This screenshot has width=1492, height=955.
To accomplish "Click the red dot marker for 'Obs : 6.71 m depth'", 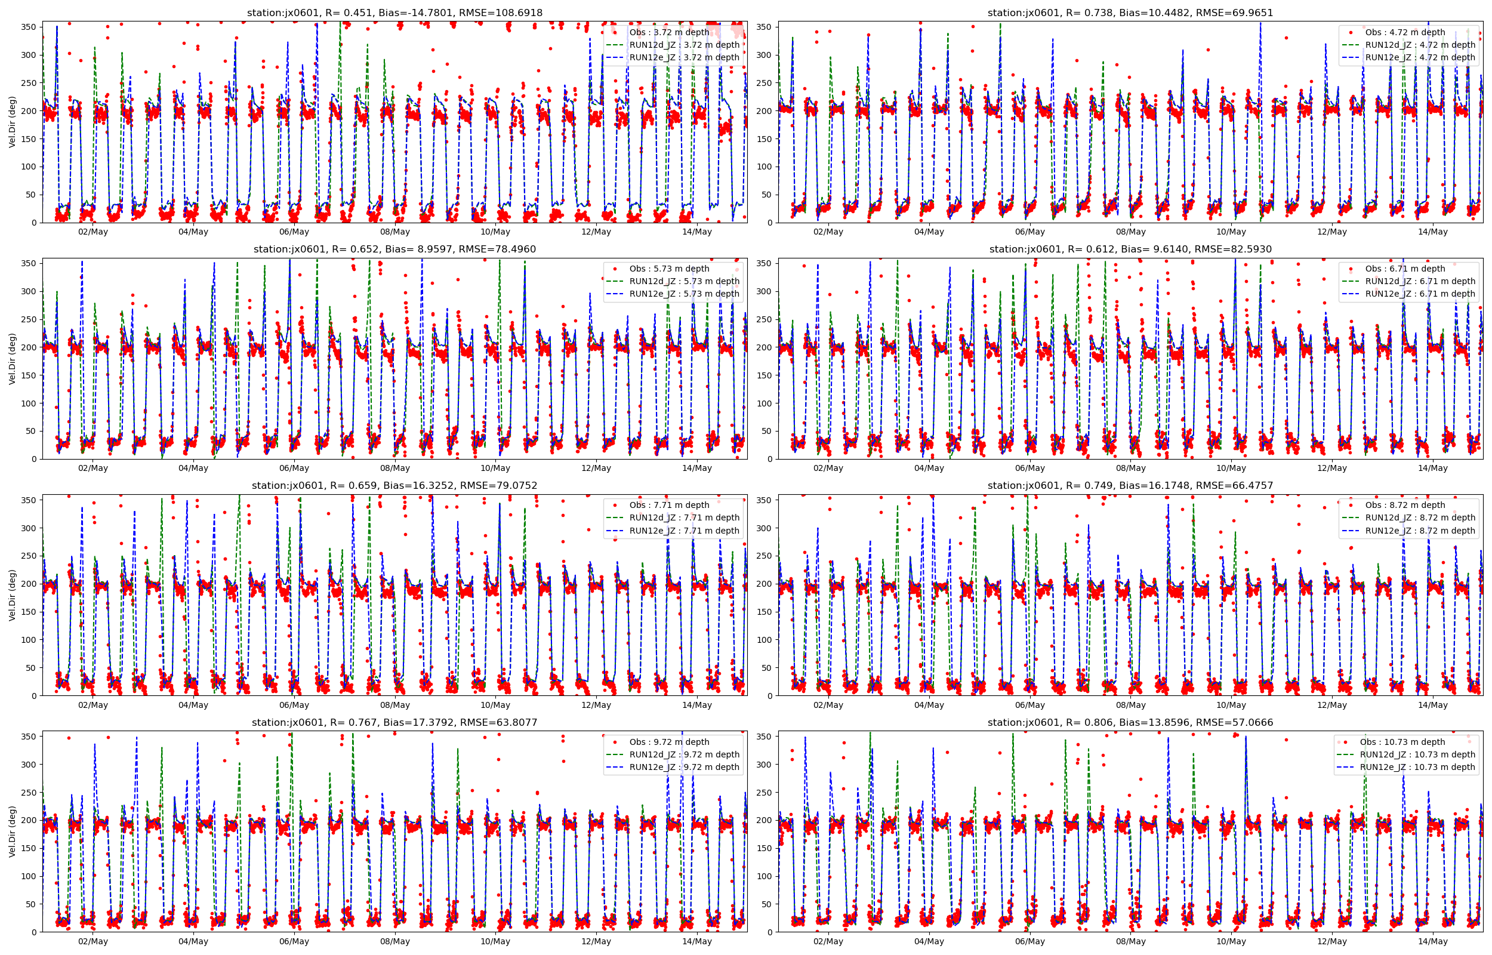I will tap(1351, 269).
